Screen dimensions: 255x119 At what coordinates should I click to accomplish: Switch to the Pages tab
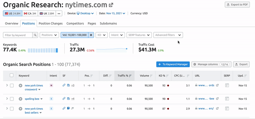(92, 23)
